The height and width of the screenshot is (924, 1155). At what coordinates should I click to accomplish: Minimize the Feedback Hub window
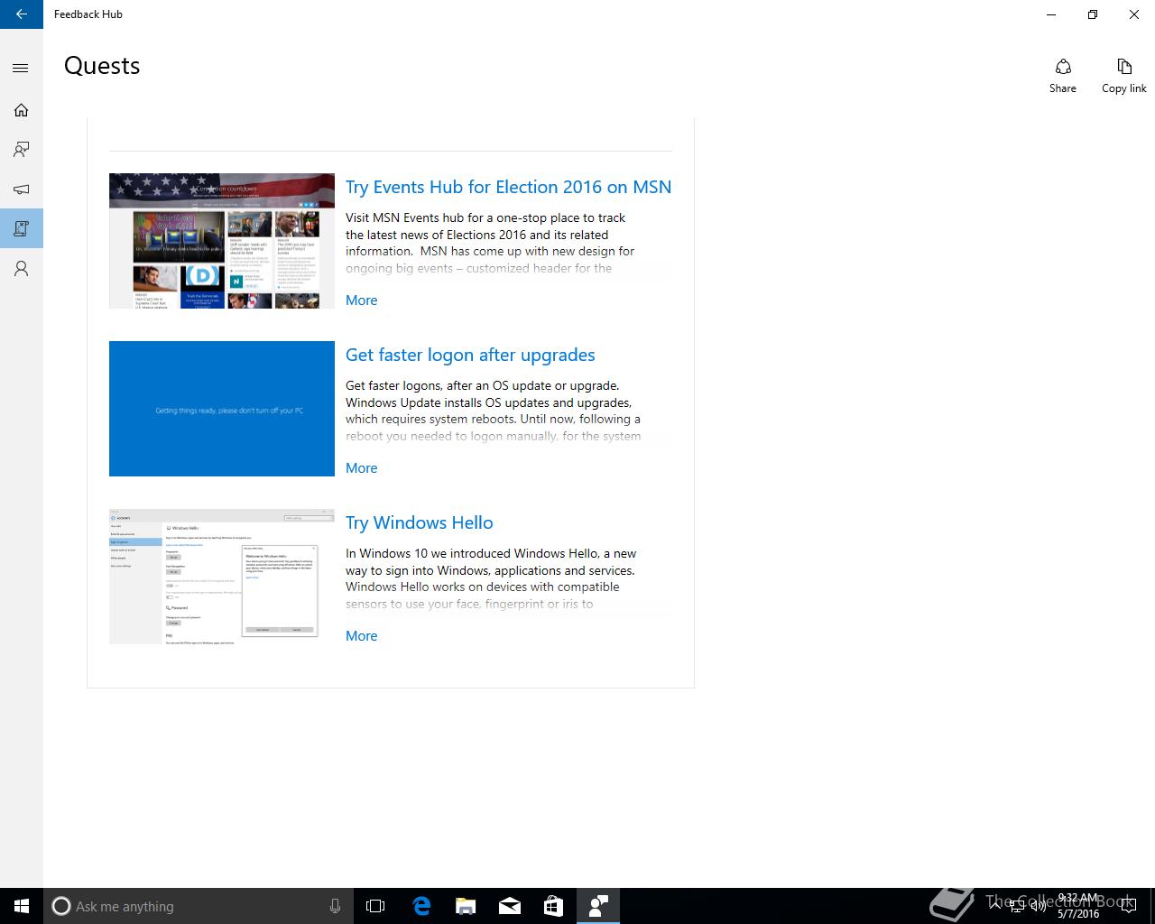1051,14
